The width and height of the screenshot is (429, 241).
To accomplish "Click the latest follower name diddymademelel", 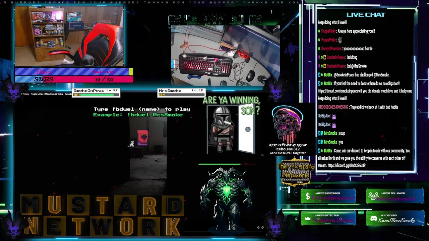I will pyautogui.click(x=395, y=198).
